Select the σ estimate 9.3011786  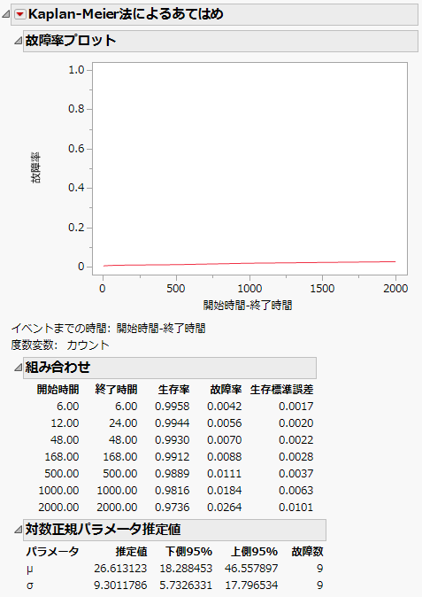(x=120, y=585)
